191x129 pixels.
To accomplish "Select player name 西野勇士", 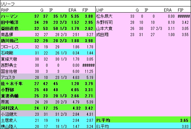I will tap(9, 65).
